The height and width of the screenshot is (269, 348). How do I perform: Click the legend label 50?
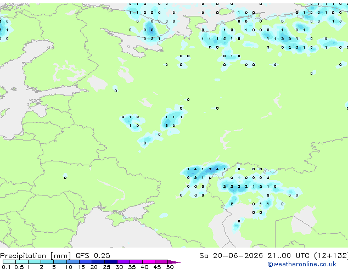(x=170, y=267)
